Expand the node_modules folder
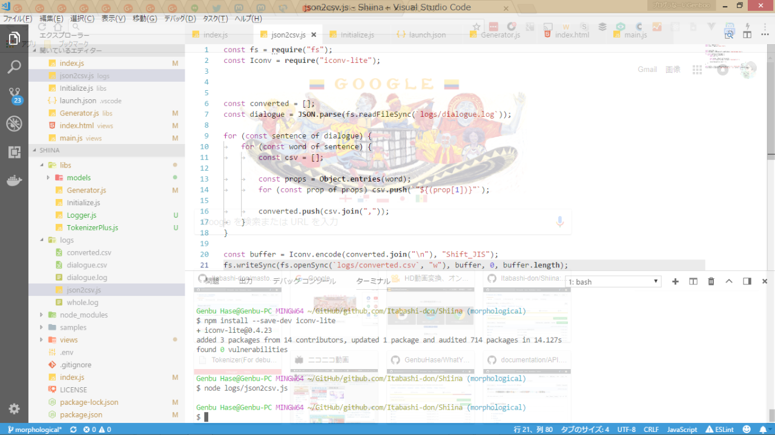 click(x=84, y=315)
